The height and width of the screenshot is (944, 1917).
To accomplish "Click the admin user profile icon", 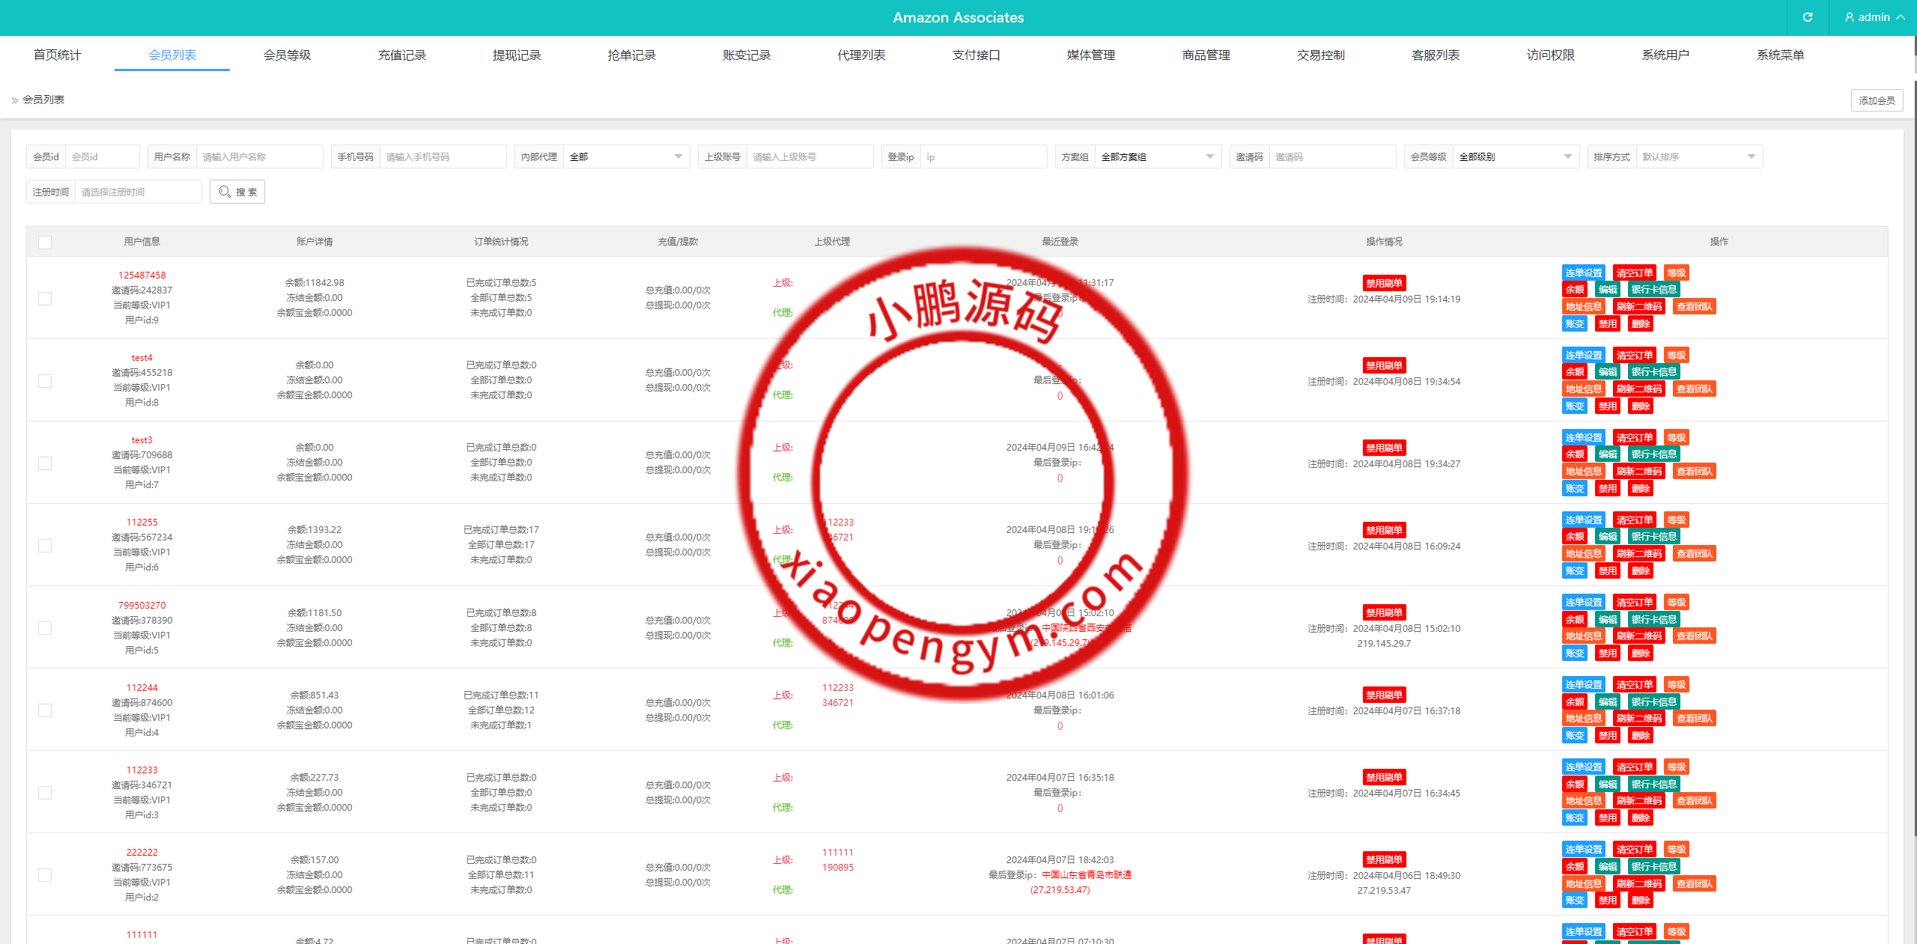I will pos(1847,17).
